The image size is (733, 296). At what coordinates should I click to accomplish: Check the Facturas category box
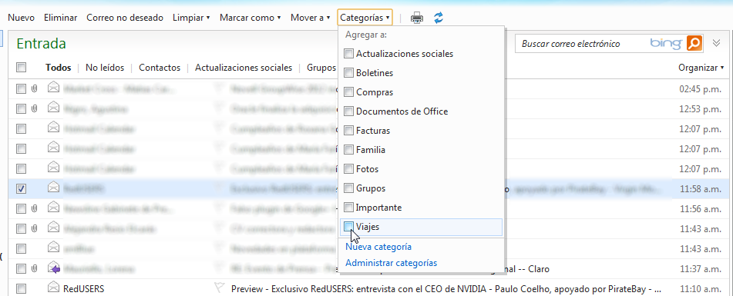pyautogui.click(x=348, y=131)
